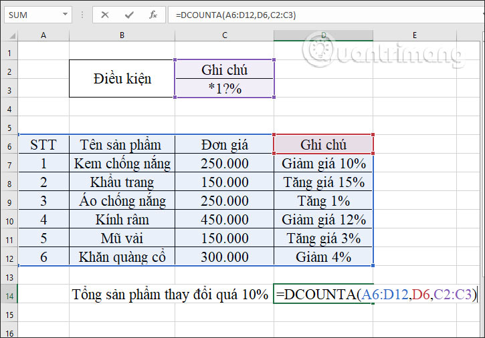Click the 'Điều kiện' merged cell

122,78
